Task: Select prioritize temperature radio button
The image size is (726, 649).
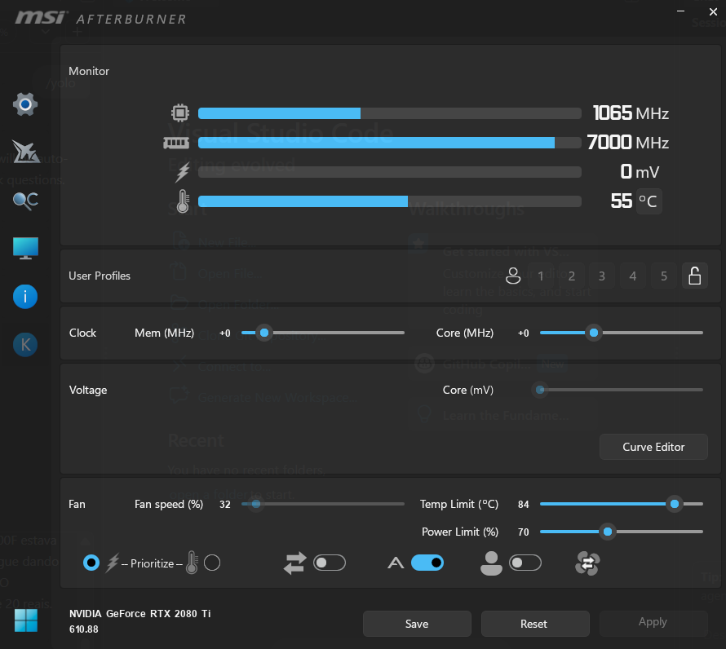Action: 212,563
